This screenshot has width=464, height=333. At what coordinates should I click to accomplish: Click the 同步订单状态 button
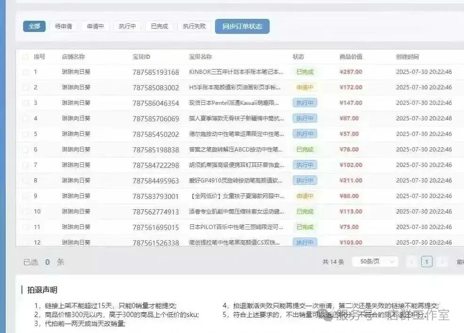[x=242, y=26]
